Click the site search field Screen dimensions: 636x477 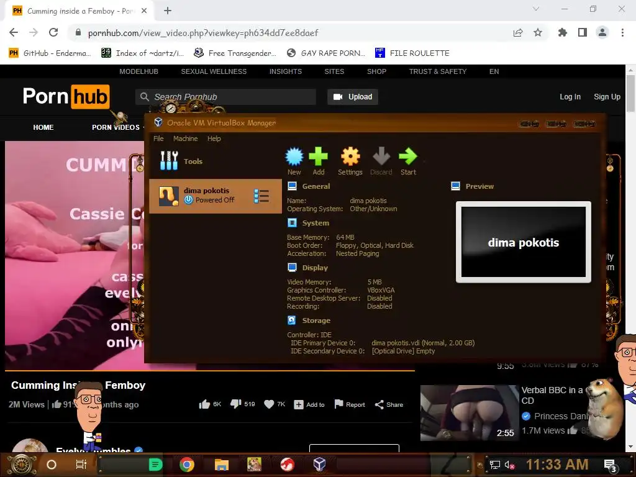click(225, 97)
